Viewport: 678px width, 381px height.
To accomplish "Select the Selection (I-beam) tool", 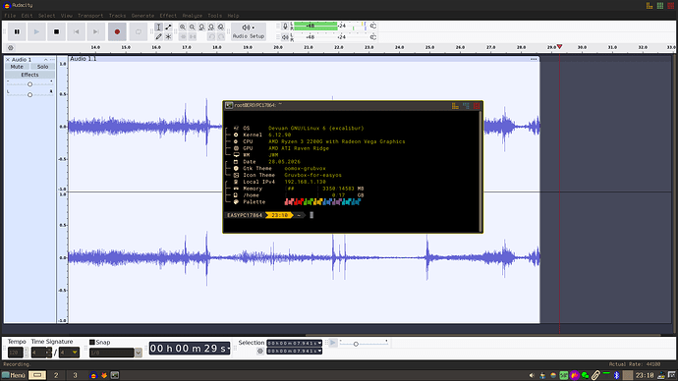I will pyautogui.click(x=158, y=27).
